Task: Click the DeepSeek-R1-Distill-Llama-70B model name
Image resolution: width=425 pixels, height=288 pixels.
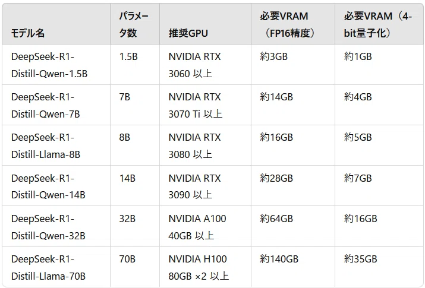Action: (48, 267)
